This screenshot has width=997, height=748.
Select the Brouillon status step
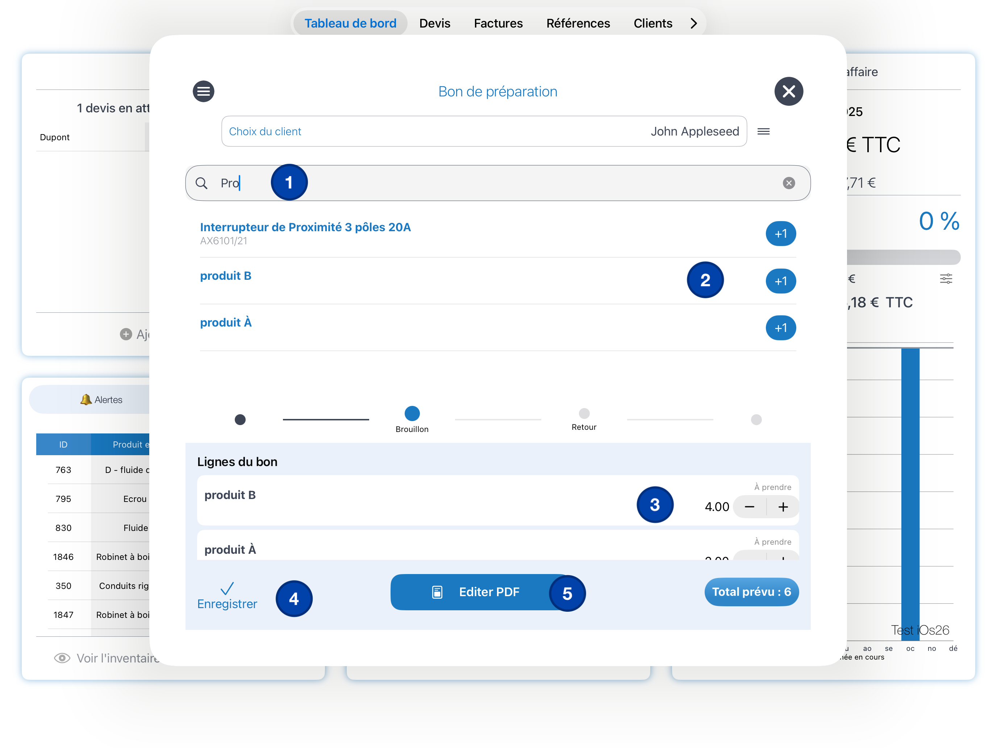click(x=412, y=414)
